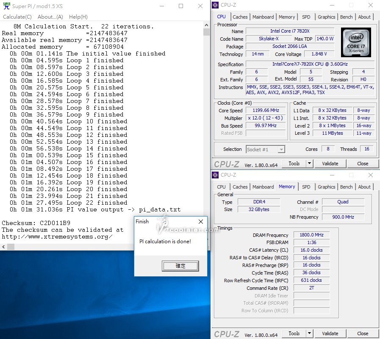380x339 pixels.
Task: Open the About tab in upper CPU-Z window
Action: (x=364, y=17)
